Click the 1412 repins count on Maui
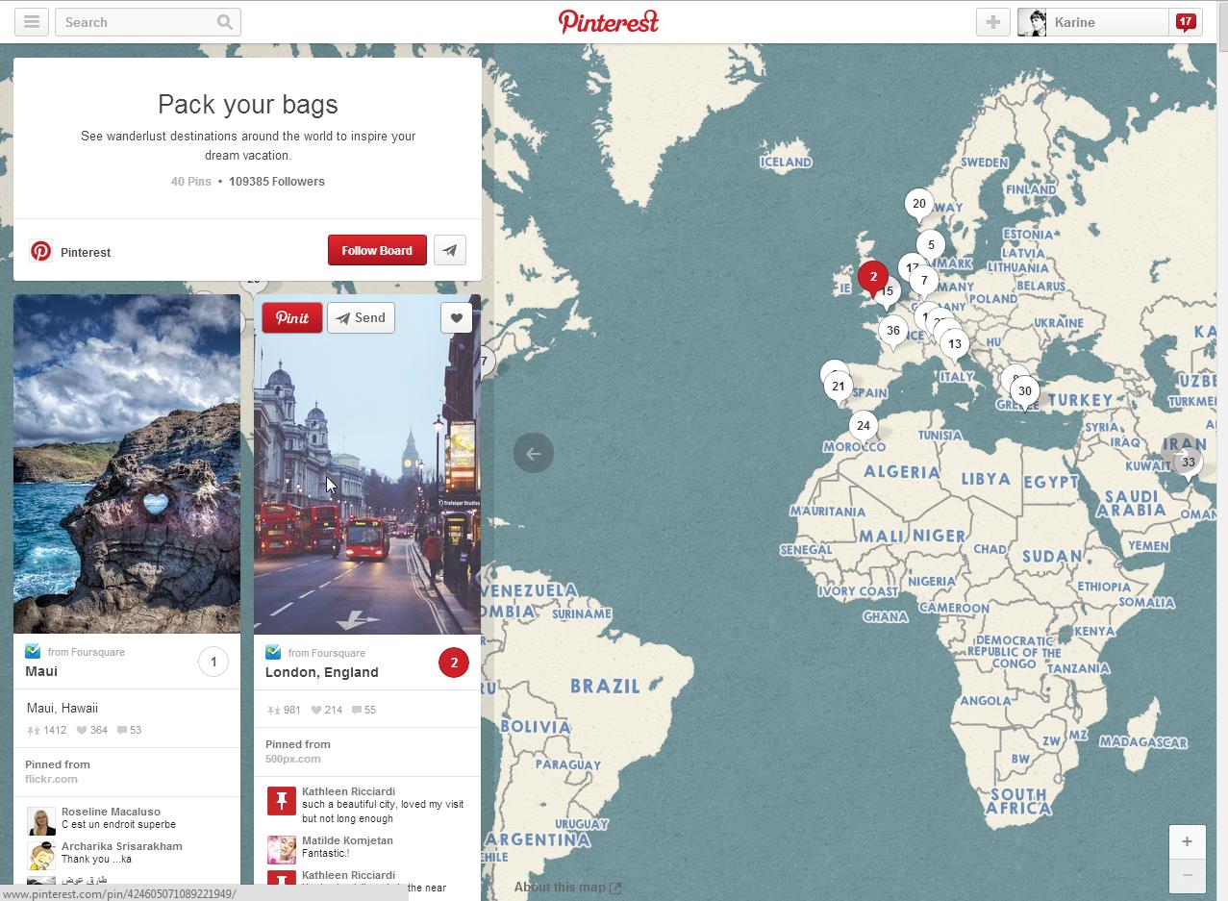1228x901 pixels. (47, 730)
